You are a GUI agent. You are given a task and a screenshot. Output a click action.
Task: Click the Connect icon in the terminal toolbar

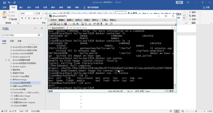pyautogui.click(x=51, y=24)
